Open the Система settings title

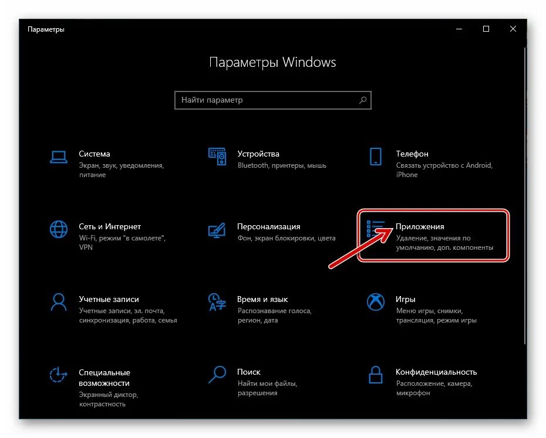click(95, 154)
